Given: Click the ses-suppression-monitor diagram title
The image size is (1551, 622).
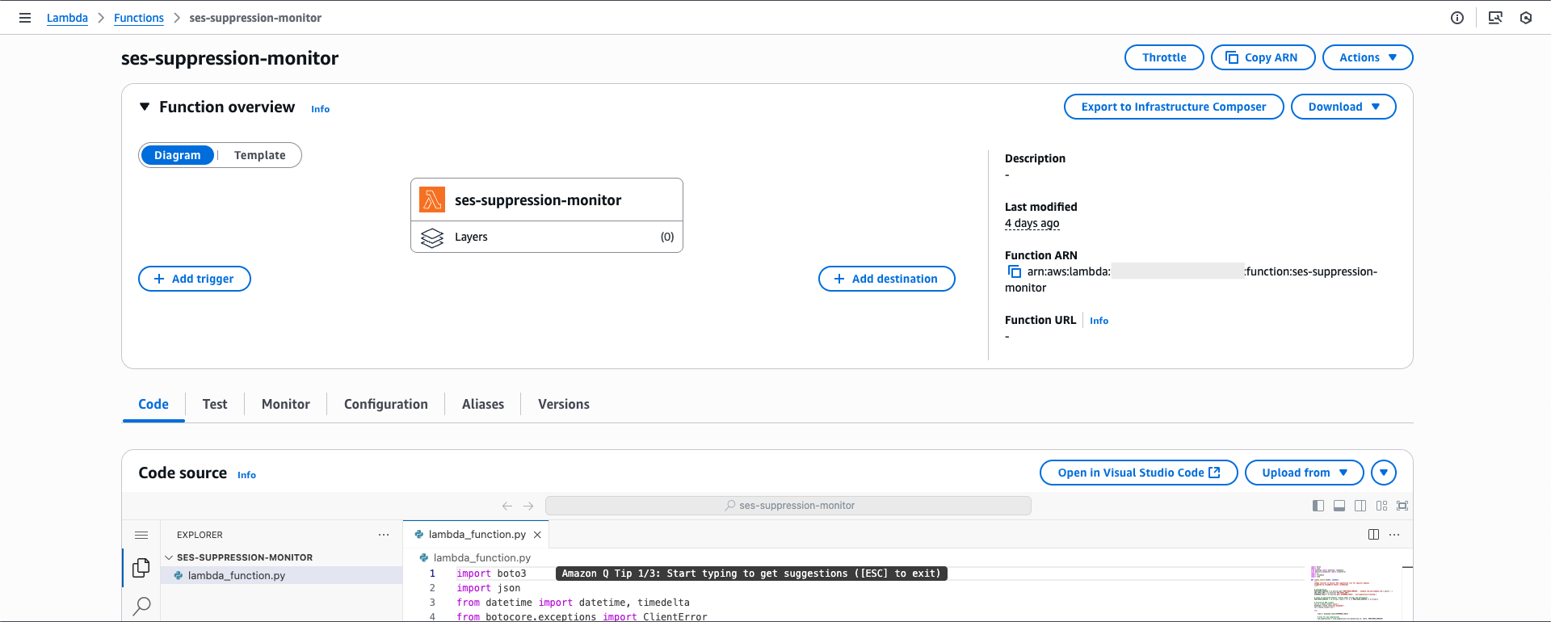Looking at the screenshot, I should click(538, 200).
